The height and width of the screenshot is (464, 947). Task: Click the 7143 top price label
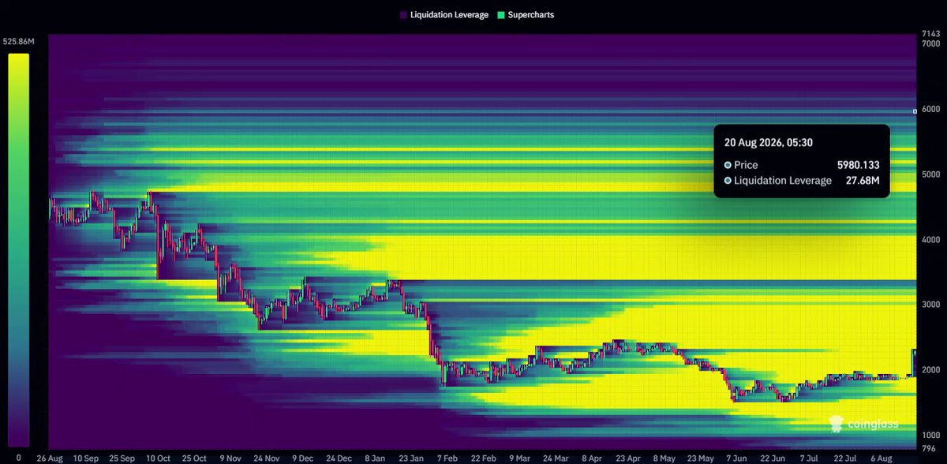(x=931, y=34)
